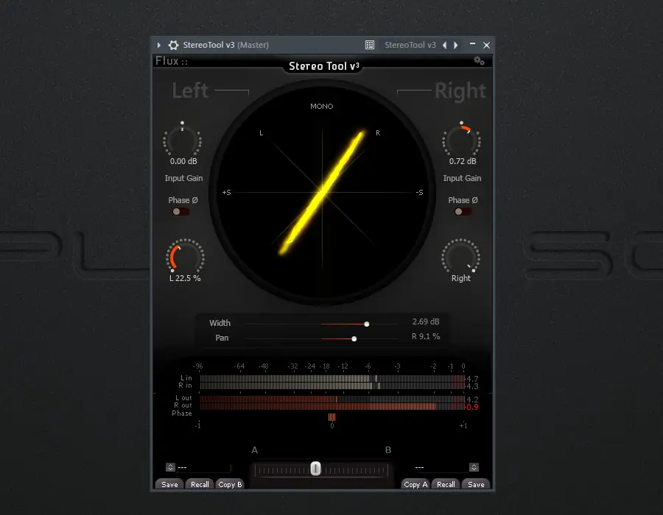Click the Stereo Tool v3 title label
This screenshot has height=515, width=663.
coord(324,66)
